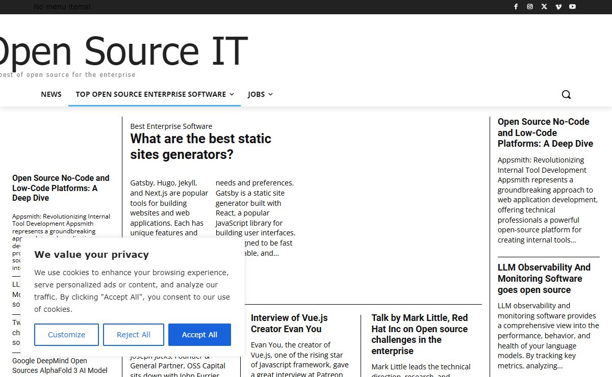Screen dimensions: 612x377
Task: Click the 'No menu items!' text
Action: (x=62, y=7)
